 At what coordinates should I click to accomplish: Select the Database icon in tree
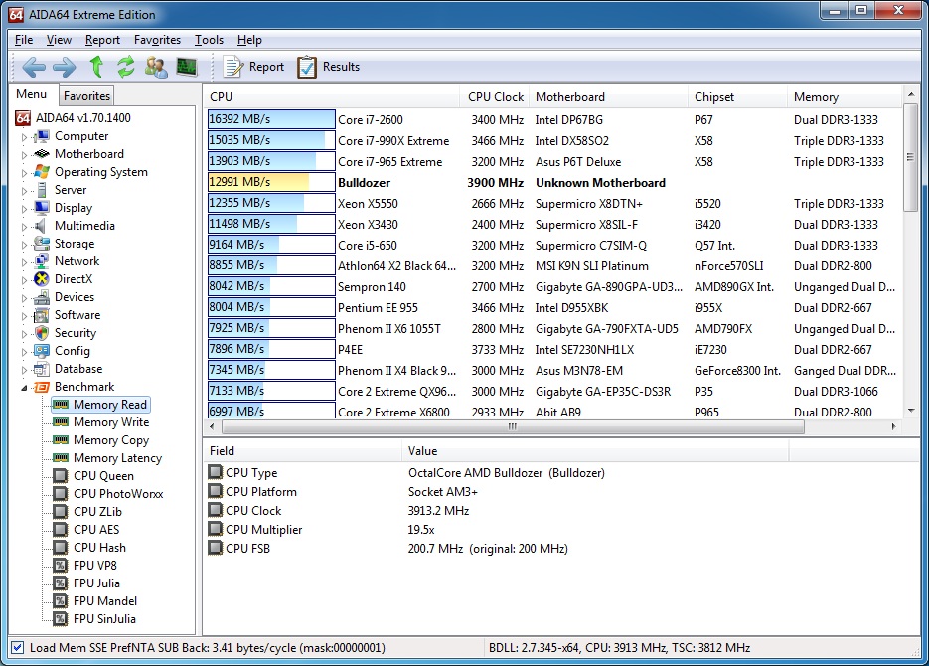point(42,369)
